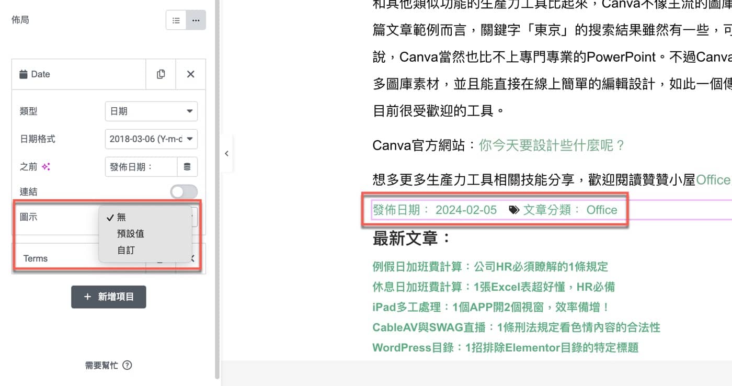Duplicate the Date item

coord(161,74)
